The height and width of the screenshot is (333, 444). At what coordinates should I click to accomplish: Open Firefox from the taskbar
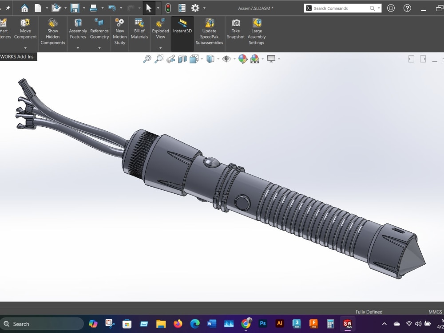tap(178, 324)
